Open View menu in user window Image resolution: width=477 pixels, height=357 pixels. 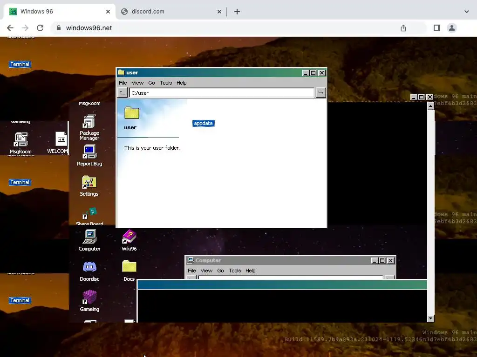(x=137, y=83)
